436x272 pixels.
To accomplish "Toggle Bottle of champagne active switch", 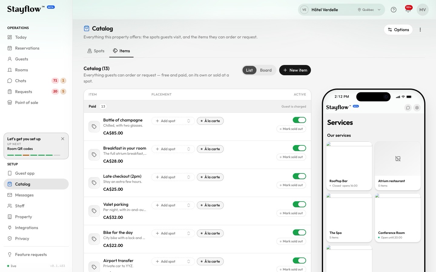I will 299,120.
